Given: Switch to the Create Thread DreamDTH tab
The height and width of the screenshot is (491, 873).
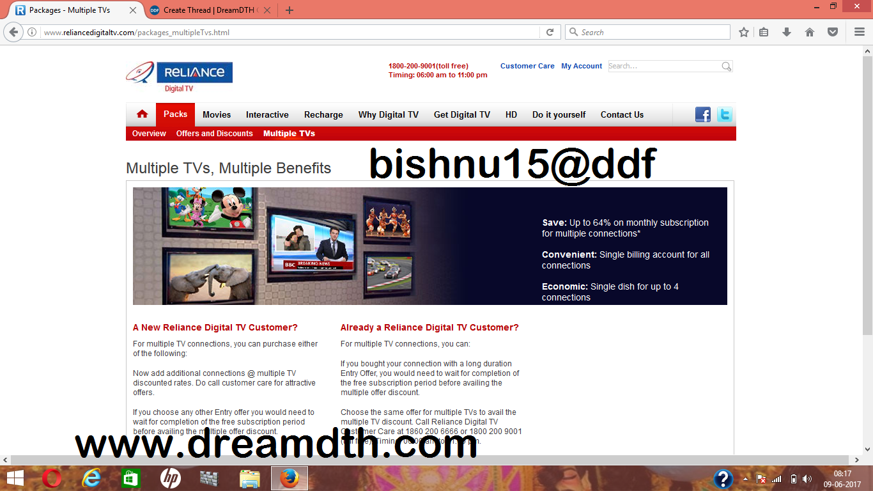Looking at the screenshot, I should pyautogui.click(x=210, y=10).
